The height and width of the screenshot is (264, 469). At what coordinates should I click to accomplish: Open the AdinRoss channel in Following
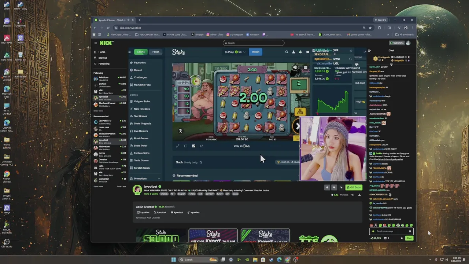tap(110, 78)
